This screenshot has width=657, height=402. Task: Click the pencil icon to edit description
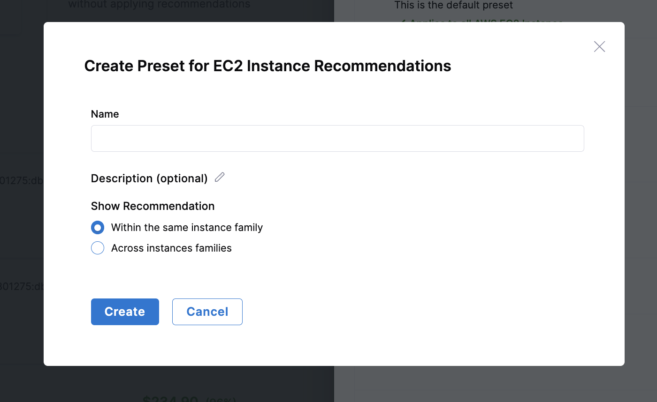[x=220, y=177]
